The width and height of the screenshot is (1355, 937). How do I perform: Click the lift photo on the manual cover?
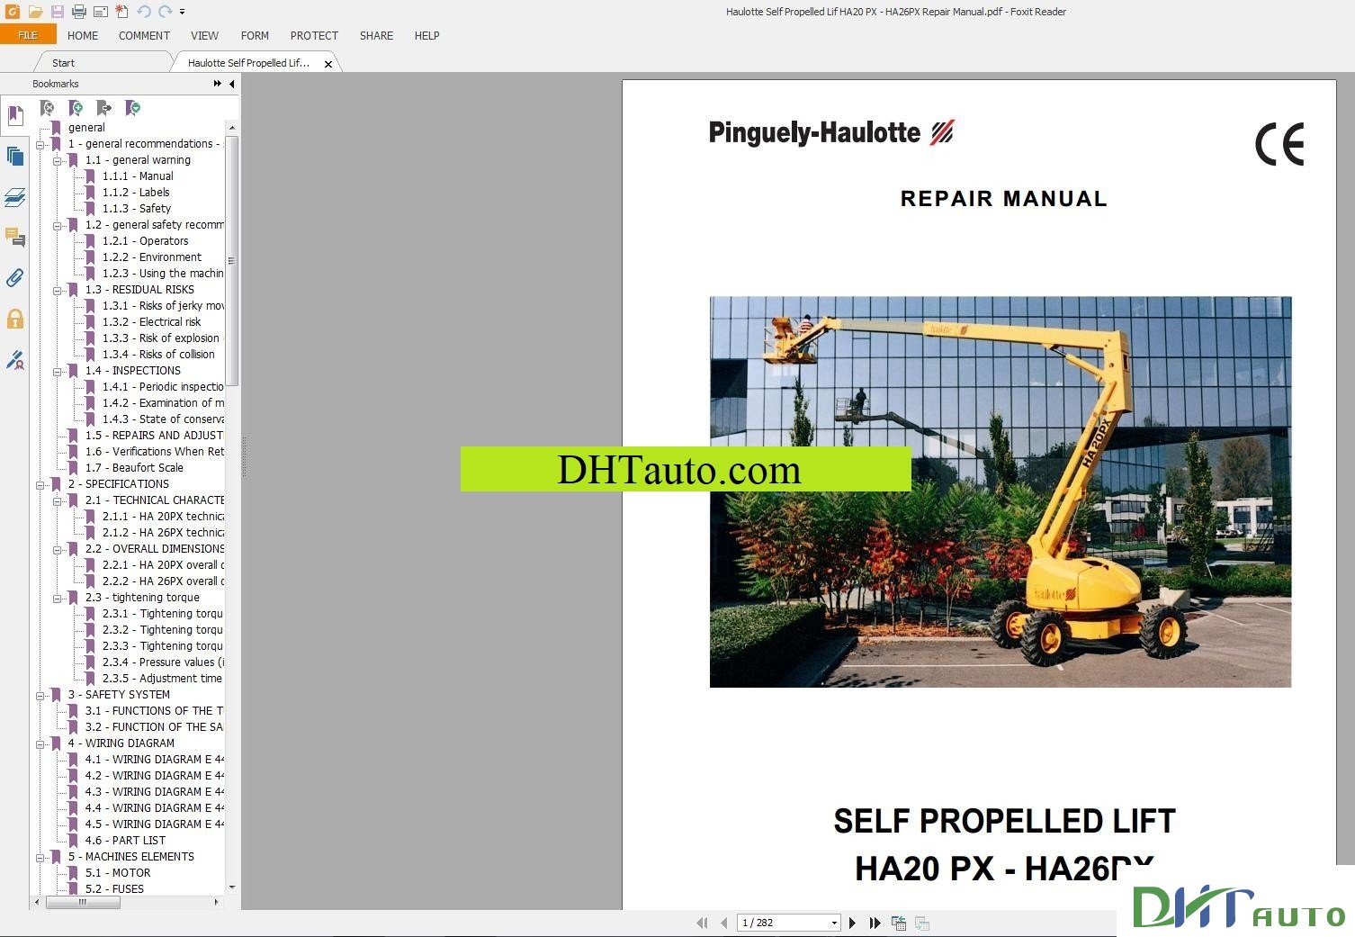pyautogui.click(x=1001, y=492)
